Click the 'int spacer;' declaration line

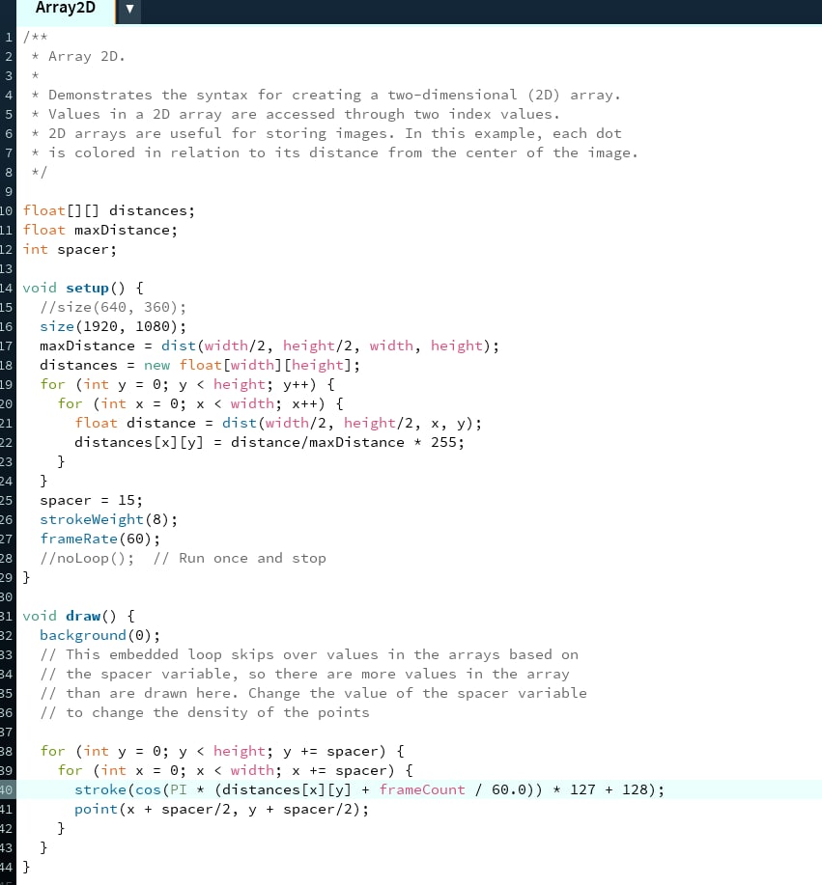point(70,249)
